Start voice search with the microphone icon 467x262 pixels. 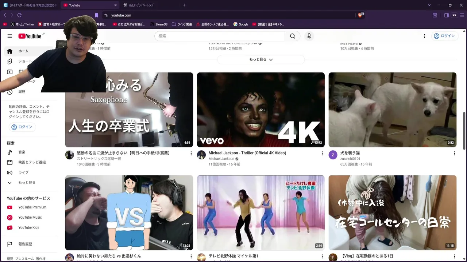[x=309, y=36]
